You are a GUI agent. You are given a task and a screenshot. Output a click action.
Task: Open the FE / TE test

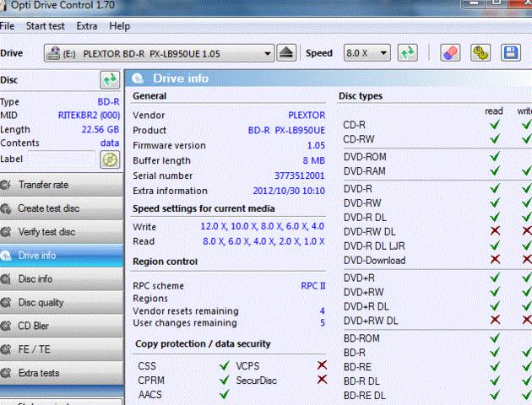(x=62, y=349)
